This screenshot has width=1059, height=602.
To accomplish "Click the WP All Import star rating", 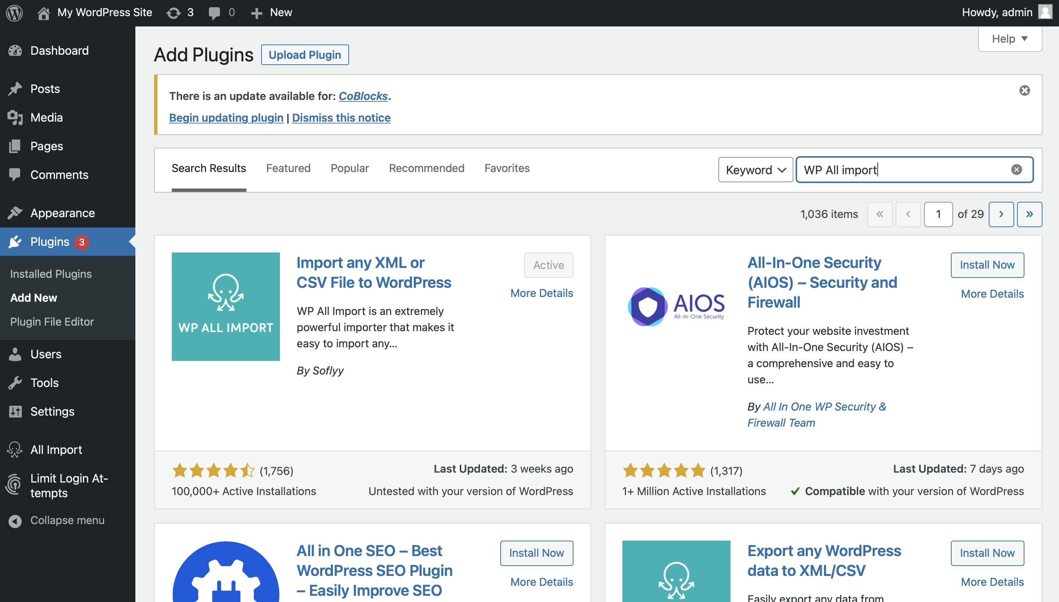I will [x=214, y=470].
